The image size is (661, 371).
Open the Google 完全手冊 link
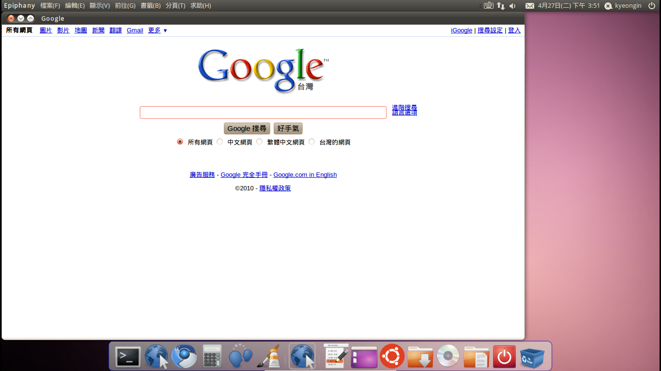click(244, 175)
